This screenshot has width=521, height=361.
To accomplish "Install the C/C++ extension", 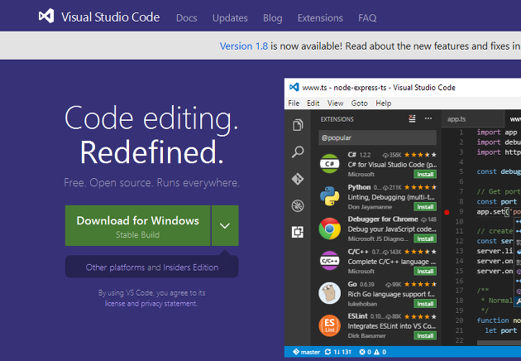I will click(x=425, y=272).
